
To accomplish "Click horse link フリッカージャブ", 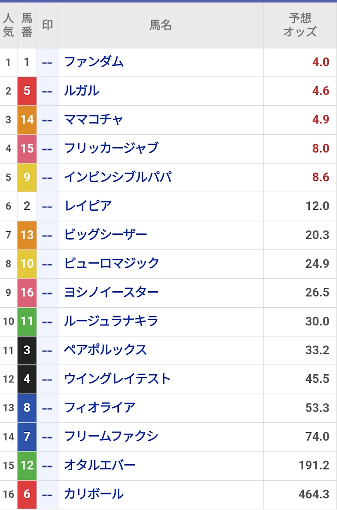I will (111, 148).
